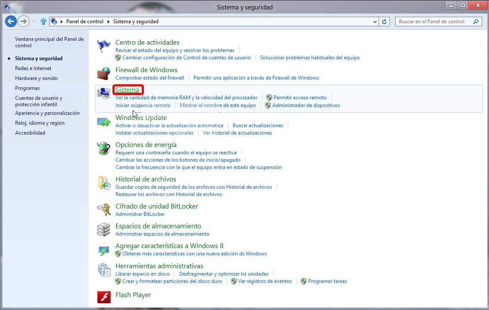Open the recent locations dropdown arrow
Image resolution: width=489 pixels, height=310 pixels.
coord(34,21)
